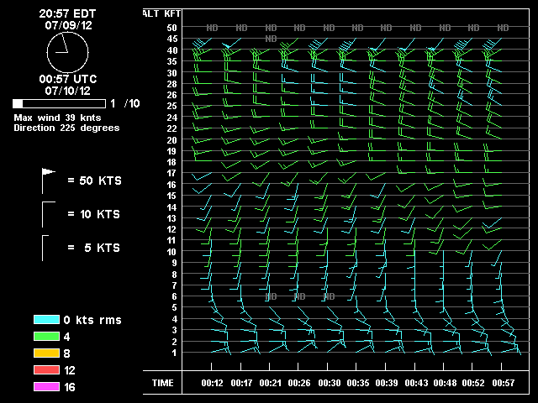Click the altitude 22 label
Screen dimensions: 538x403
171,128
